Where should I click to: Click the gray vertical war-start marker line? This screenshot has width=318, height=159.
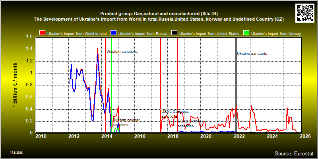[236, 85]
